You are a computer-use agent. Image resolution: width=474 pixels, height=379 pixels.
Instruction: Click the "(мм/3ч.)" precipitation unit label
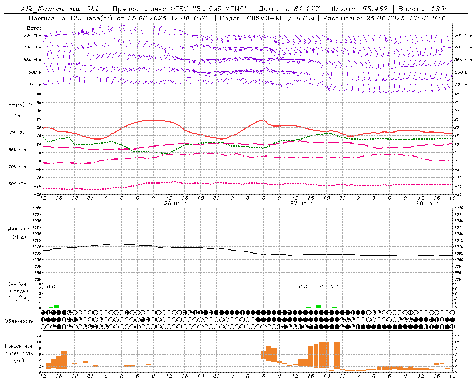[x=19, y=284]
